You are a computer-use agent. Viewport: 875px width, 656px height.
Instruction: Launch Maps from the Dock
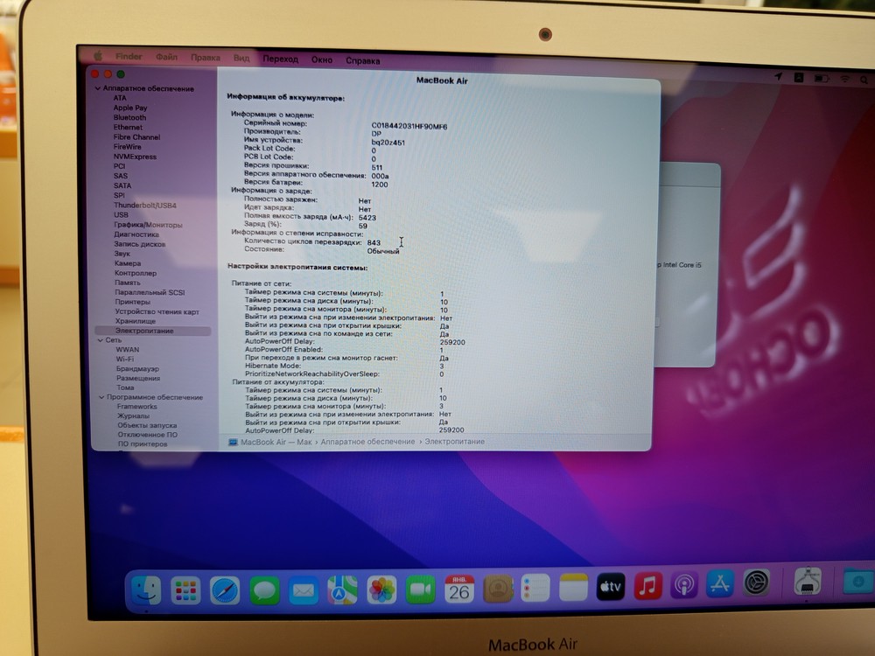pyautogui.click(x=343, y=590)
